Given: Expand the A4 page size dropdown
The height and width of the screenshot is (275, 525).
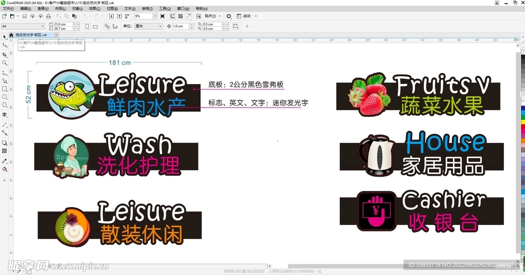Looking at the screenshot, I should pyautogui.click(x=43, y=26).
